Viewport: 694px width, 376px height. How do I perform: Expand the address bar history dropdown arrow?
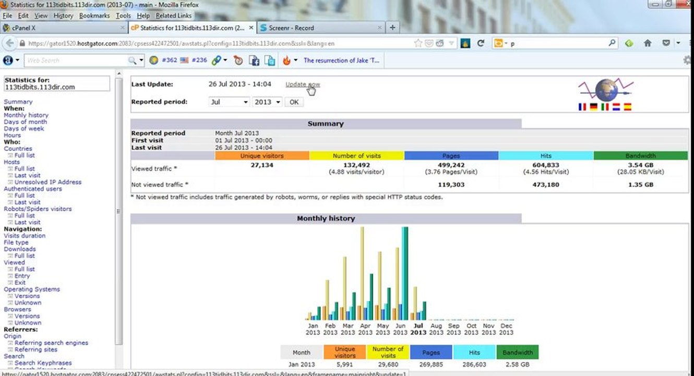point(452,43)
